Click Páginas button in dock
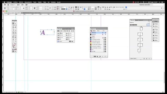Viewport: 167px width, 94px height. [x=156, y=21]
